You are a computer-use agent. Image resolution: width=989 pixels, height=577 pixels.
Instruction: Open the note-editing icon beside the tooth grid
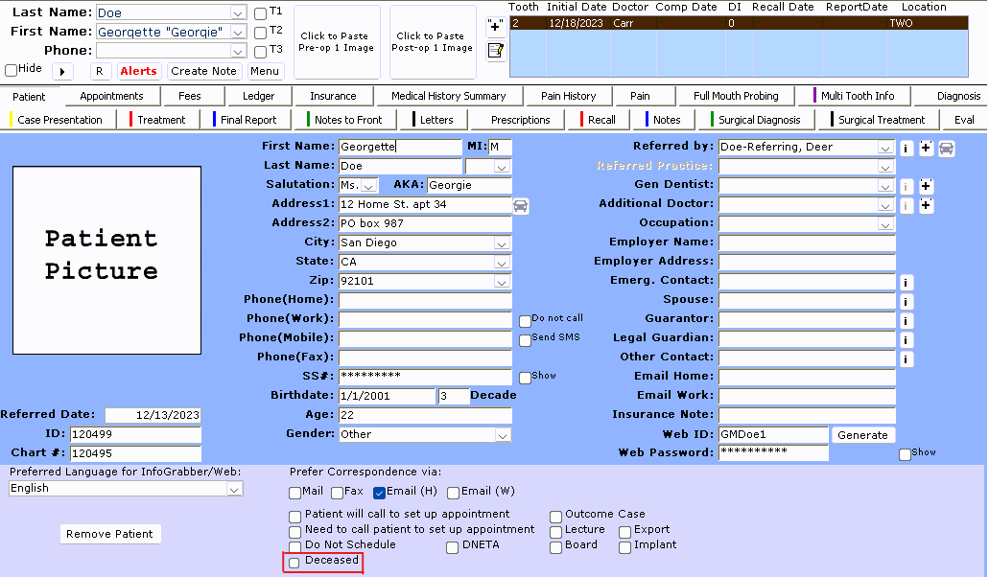495,51
